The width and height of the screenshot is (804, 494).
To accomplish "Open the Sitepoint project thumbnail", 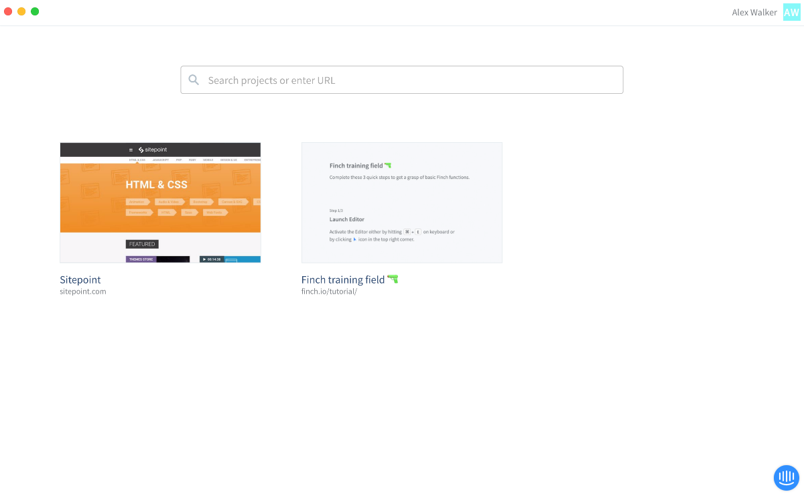I will (160, 202).
